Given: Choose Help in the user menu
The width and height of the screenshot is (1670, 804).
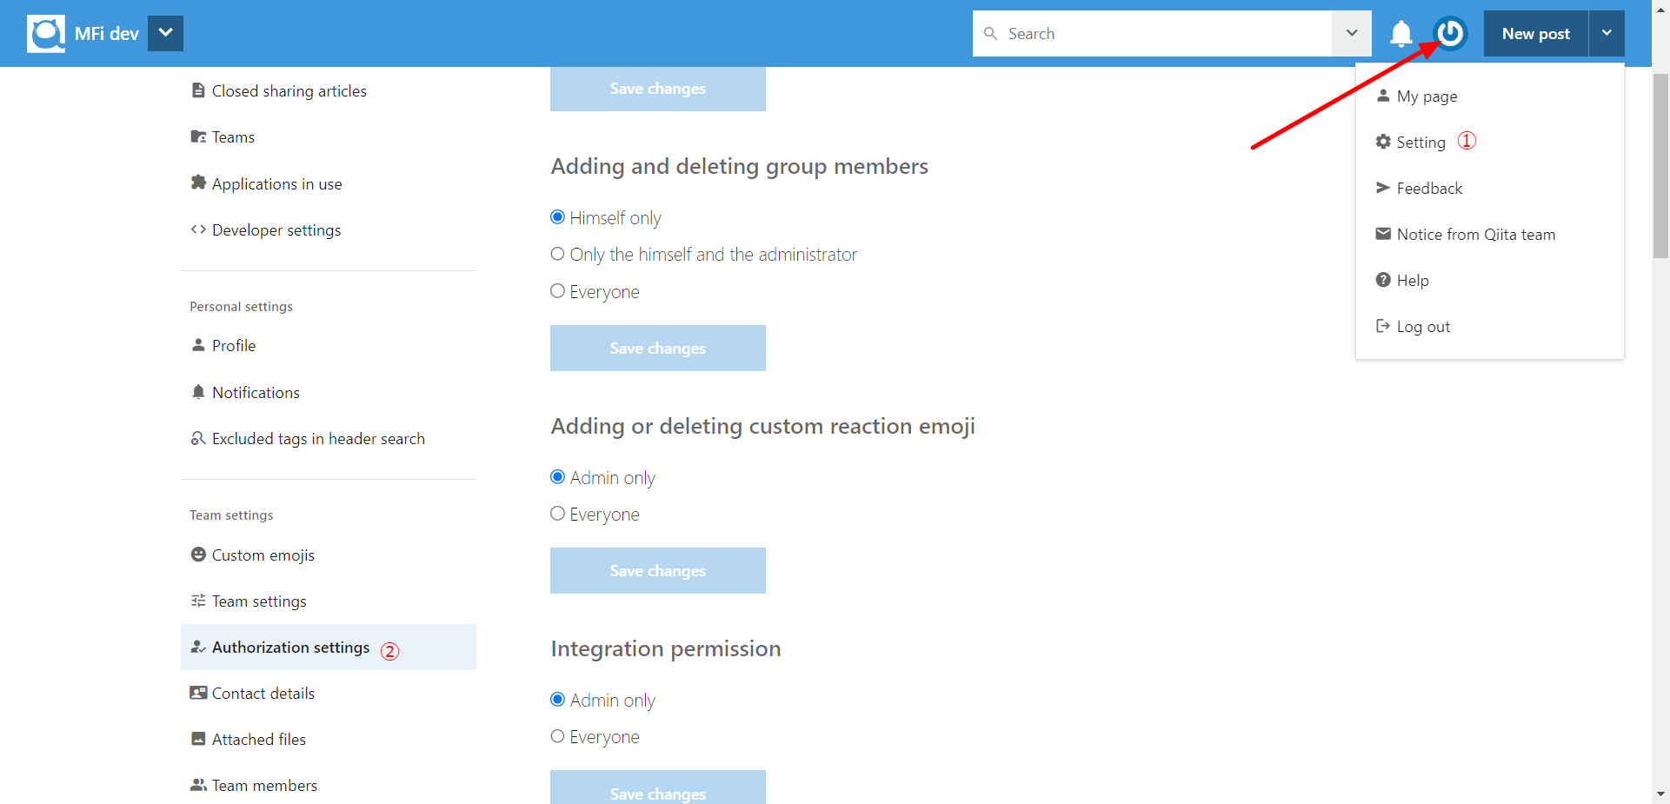Looking at the screenshot, I should 1413,281.
